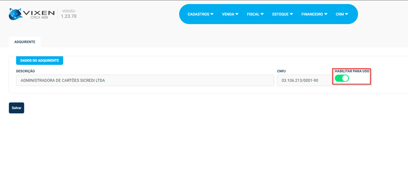Viewport: 408px width, 192px height.
Task: Expand the Venda dropdown arrow
Action: (x=237, y=14)
